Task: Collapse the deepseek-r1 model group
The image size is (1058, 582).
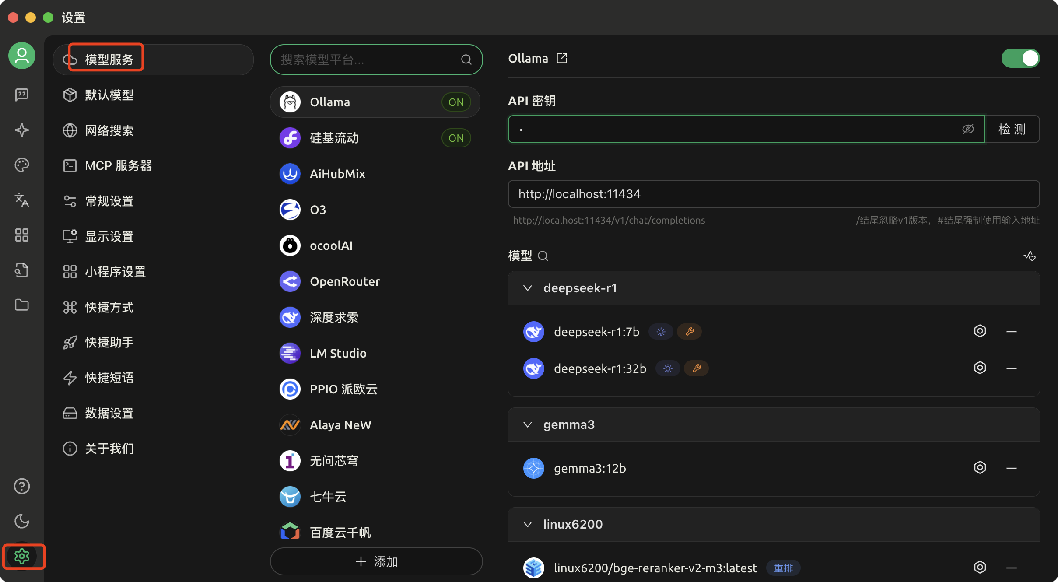Action: [x=528, y=288]
